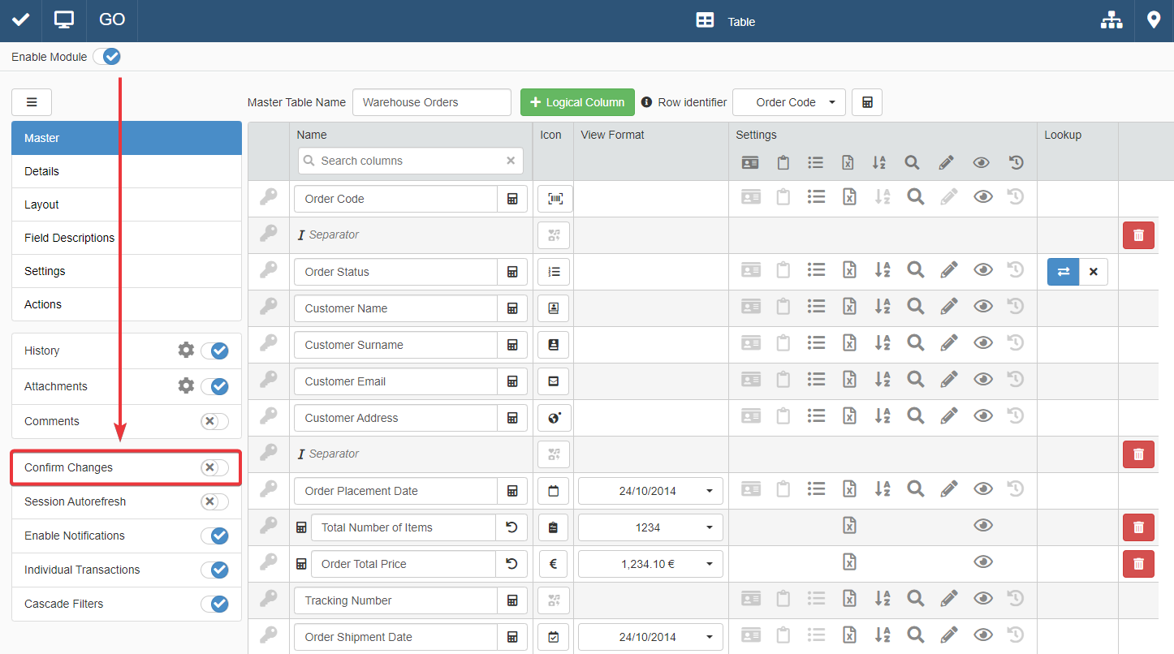Open the desktop preview monitor icon
This screenshot has width=1174, height=654.
pyautogui.click(x=64, y=20)
